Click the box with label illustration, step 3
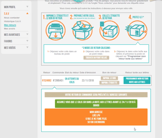 (109, 30)
